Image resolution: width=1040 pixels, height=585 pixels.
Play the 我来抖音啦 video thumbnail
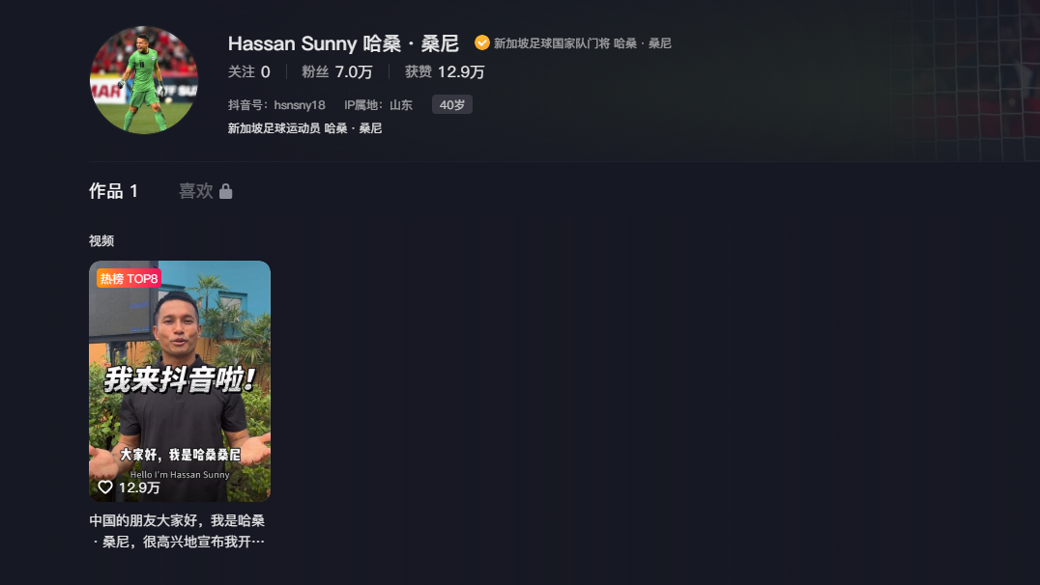click(180, 381)
